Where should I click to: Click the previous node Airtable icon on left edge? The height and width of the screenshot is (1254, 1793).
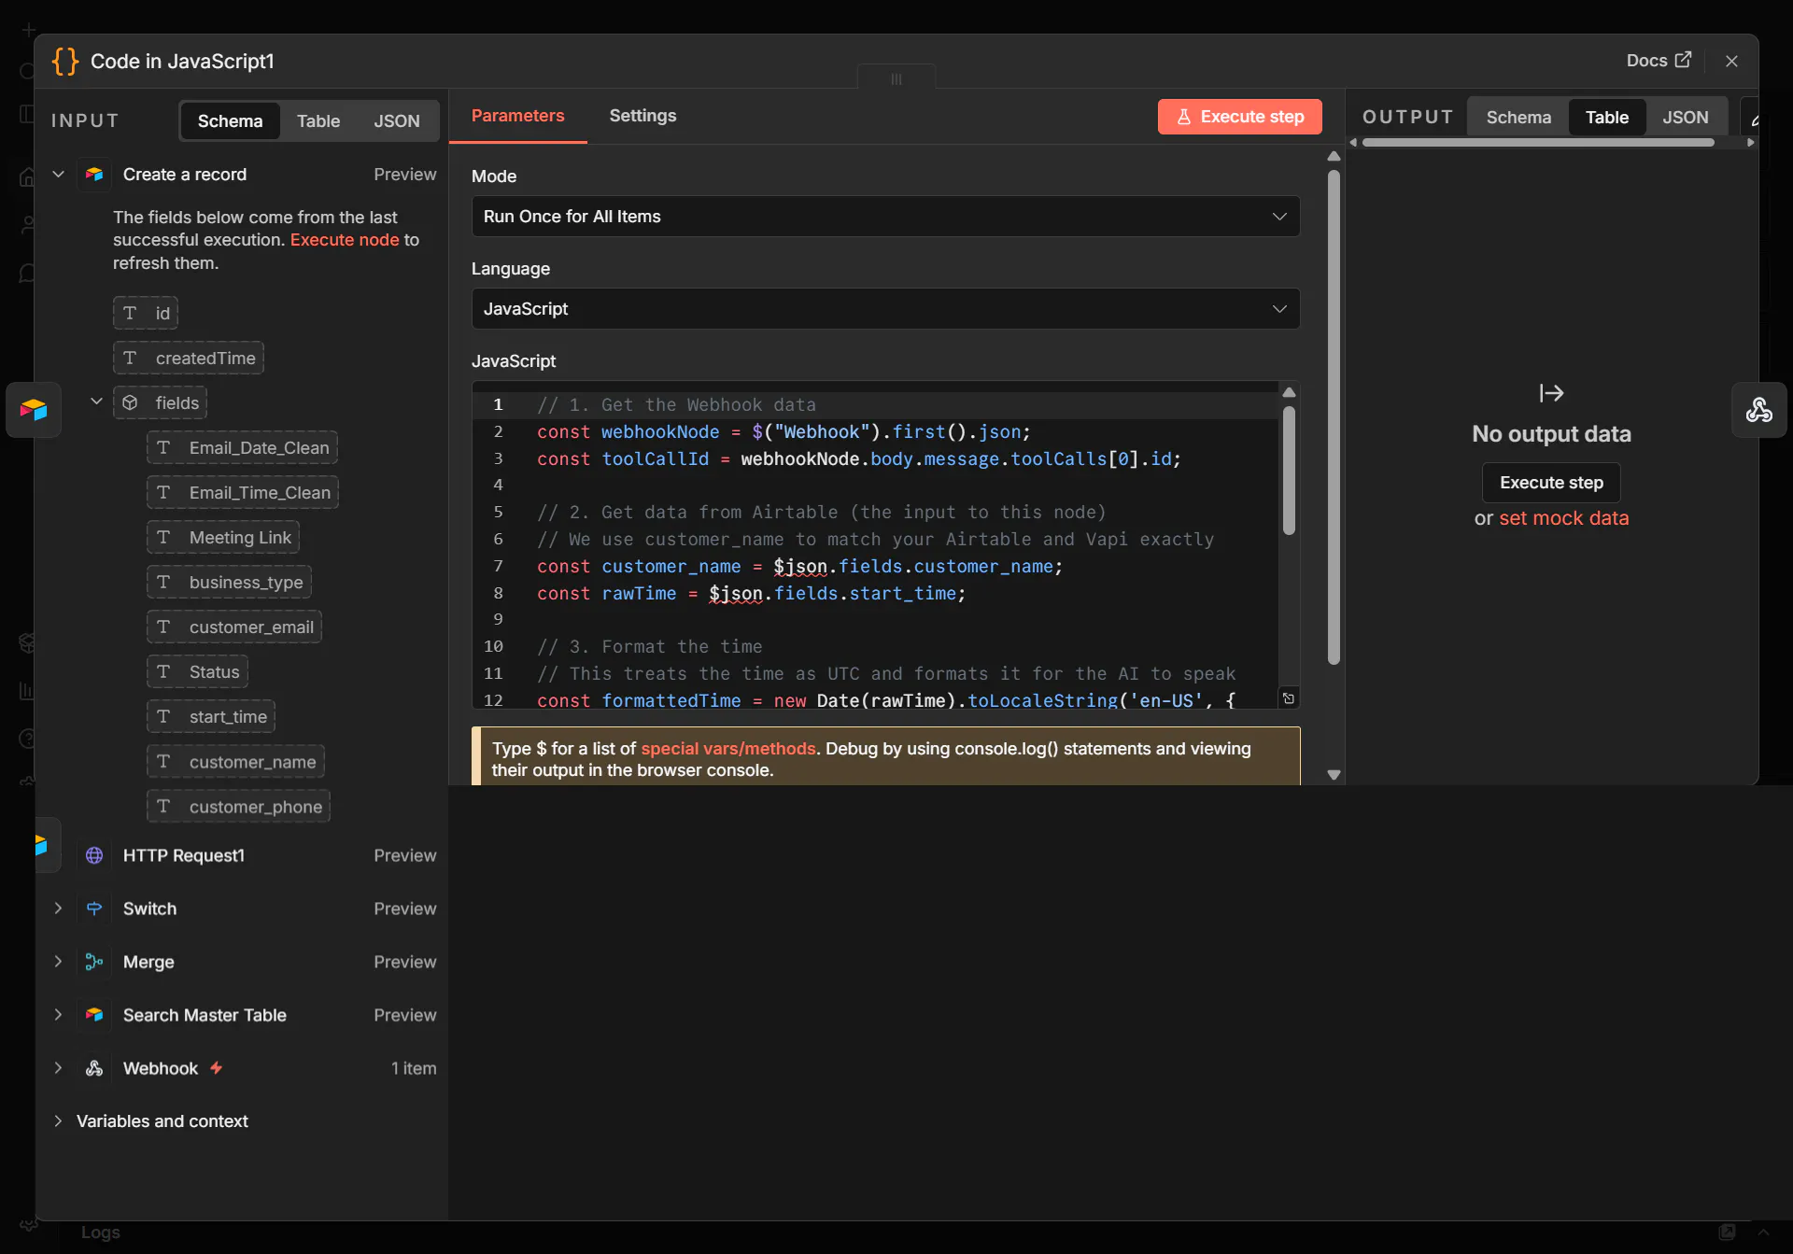(34, 409)
